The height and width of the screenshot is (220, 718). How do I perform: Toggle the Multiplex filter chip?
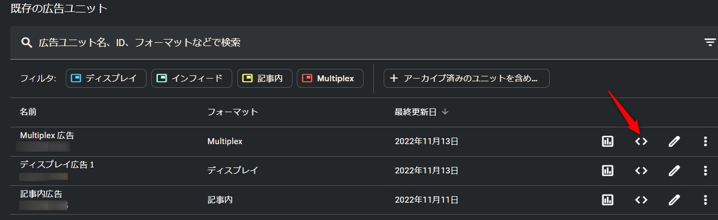pos(331,78)
